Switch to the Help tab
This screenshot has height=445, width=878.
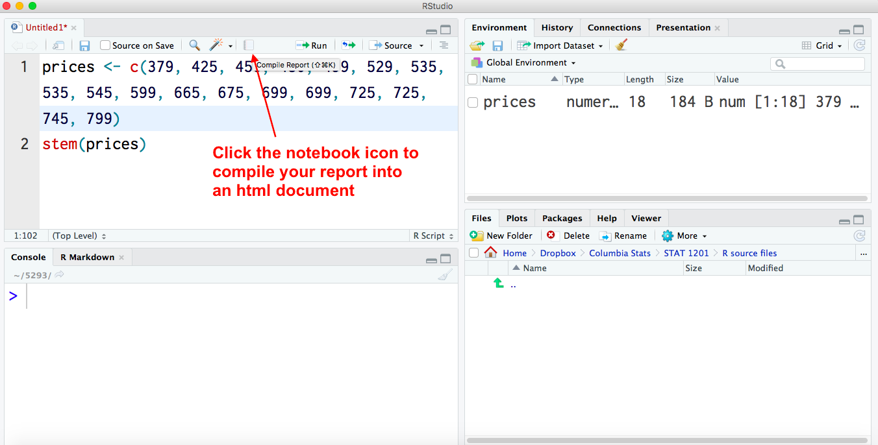pyautogui.click(x=607, y=219)
